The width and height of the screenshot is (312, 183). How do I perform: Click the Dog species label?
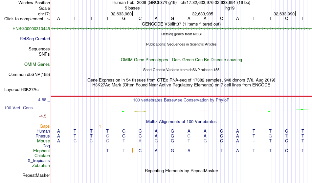tap(46, 146)
